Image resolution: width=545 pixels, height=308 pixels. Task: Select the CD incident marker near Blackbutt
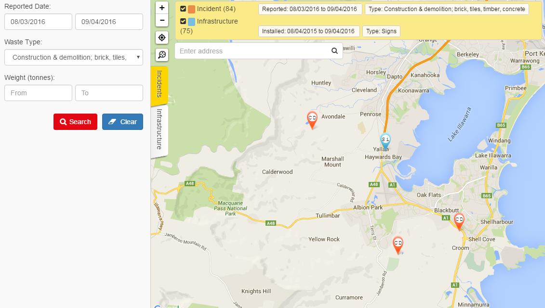click(x=459, y=221)
